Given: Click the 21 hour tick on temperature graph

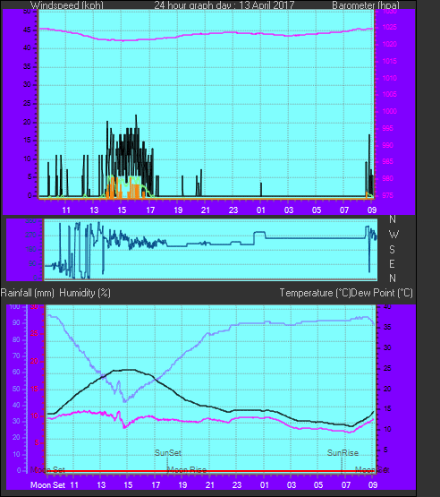Looking at the screenshot, I should coord(210,485).
